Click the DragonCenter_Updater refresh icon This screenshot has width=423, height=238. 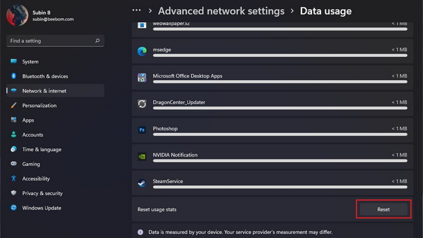tap(142, 104)
